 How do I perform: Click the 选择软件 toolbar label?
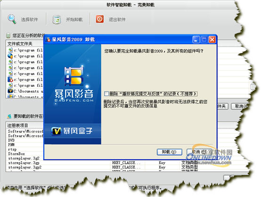tap(30, 20)
